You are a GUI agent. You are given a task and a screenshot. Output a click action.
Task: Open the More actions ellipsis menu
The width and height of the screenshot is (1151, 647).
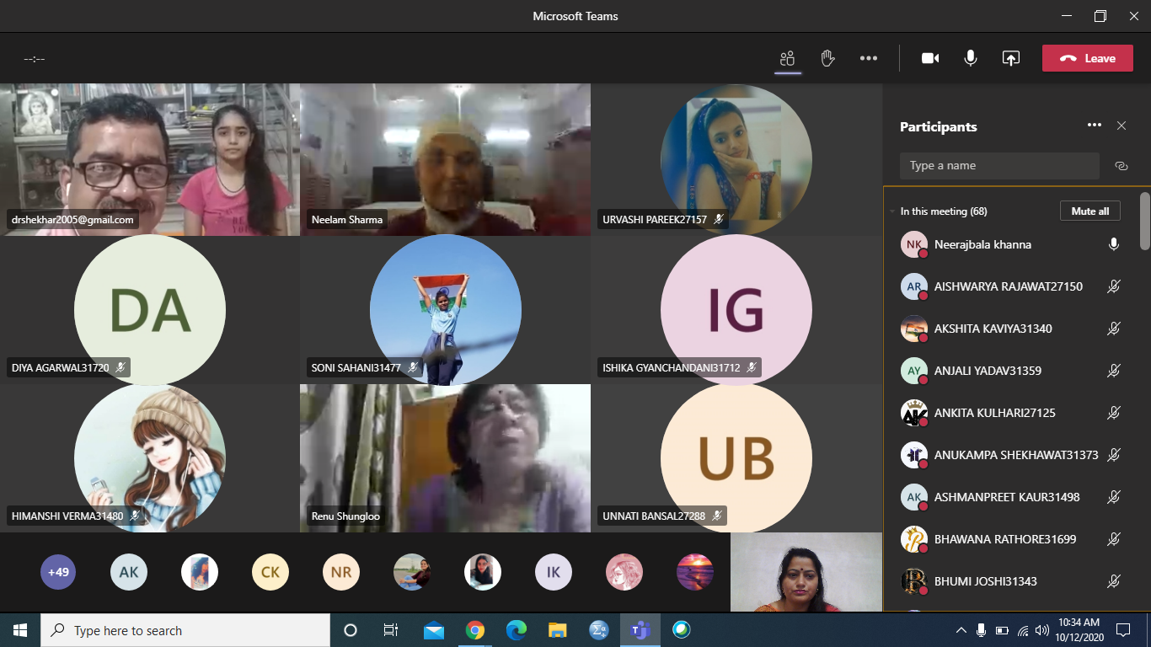point(869,58)
